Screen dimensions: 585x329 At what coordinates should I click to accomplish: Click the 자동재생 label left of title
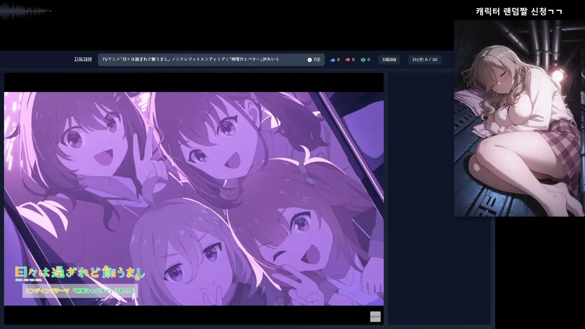click(83, 60)
